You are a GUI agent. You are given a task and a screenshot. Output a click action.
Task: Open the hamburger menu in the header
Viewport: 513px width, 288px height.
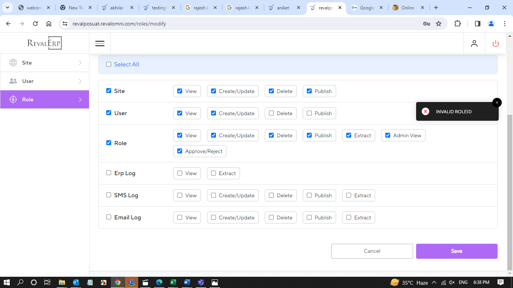point(100,43)
